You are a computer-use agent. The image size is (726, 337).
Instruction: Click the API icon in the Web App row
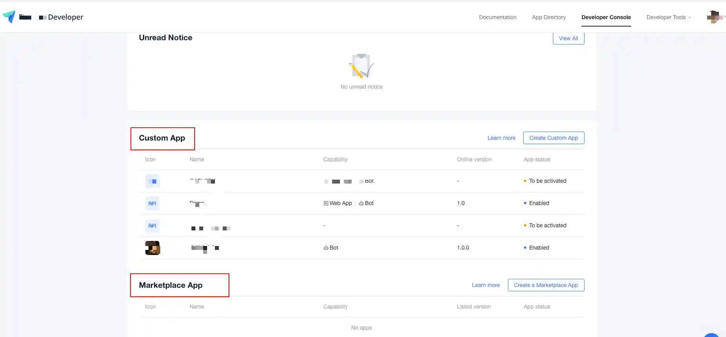click(152, 203)
